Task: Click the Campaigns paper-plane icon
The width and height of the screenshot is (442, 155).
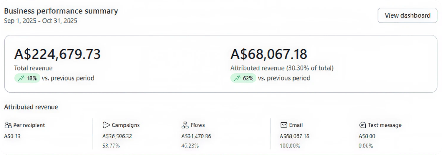Action: pyautogui.click(x=106, y=125)
